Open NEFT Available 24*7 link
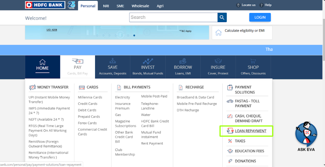Viewport: 325px width, 167px height. (x=46, y=119)
